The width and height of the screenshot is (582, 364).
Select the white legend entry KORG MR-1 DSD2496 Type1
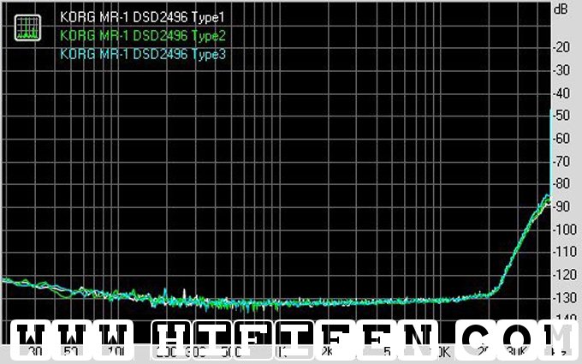click(142, 17)
